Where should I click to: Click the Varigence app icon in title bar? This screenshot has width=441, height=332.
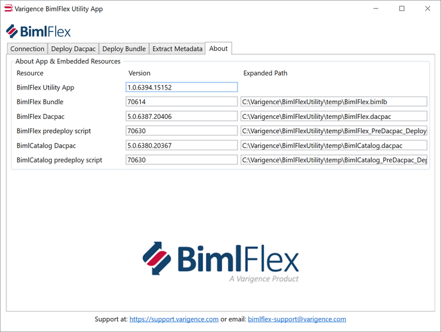[8, 8]
